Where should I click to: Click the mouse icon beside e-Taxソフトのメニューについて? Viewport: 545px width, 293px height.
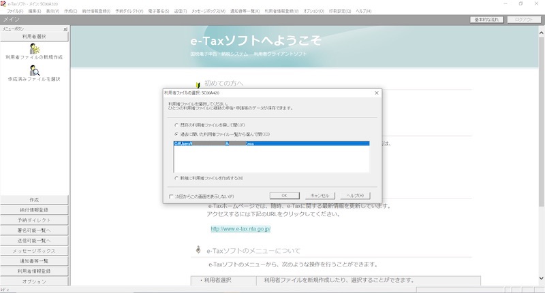pyautogui.click(x=198, y=249)
